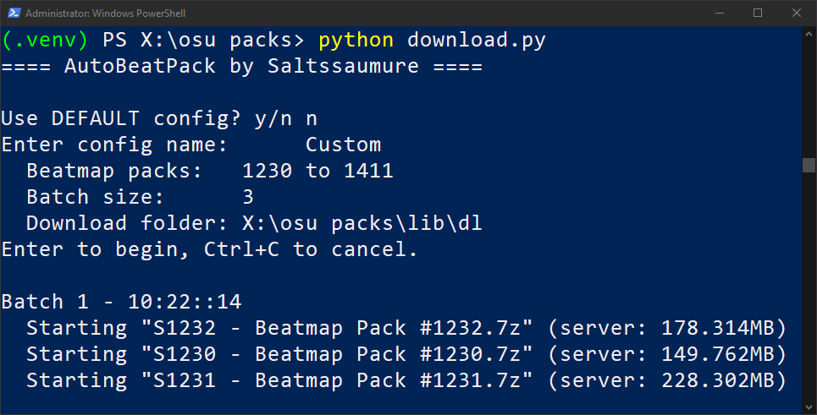Click the Starting S1230 Beatmap Pack line
The width and height of the screenshot is (817, 415).
[406, 355]
